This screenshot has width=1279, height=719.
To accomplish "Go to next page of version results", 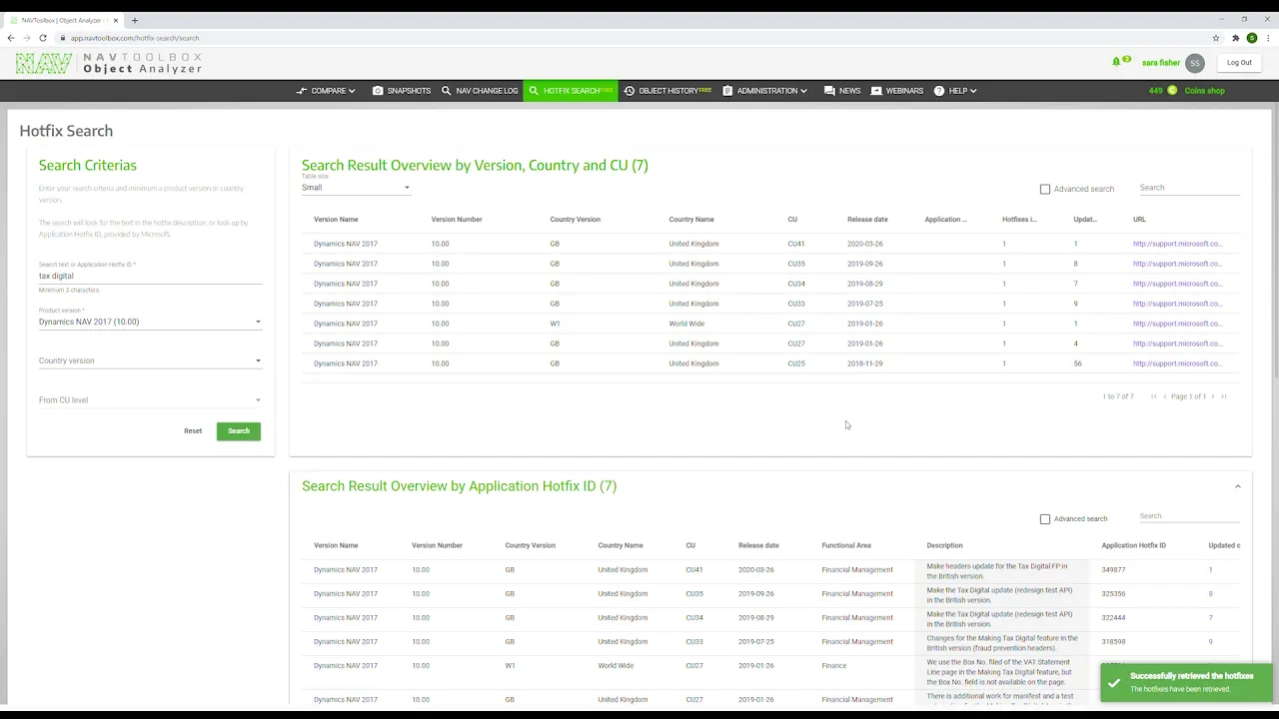I will pyautogui.click(x=1213, y=396).
